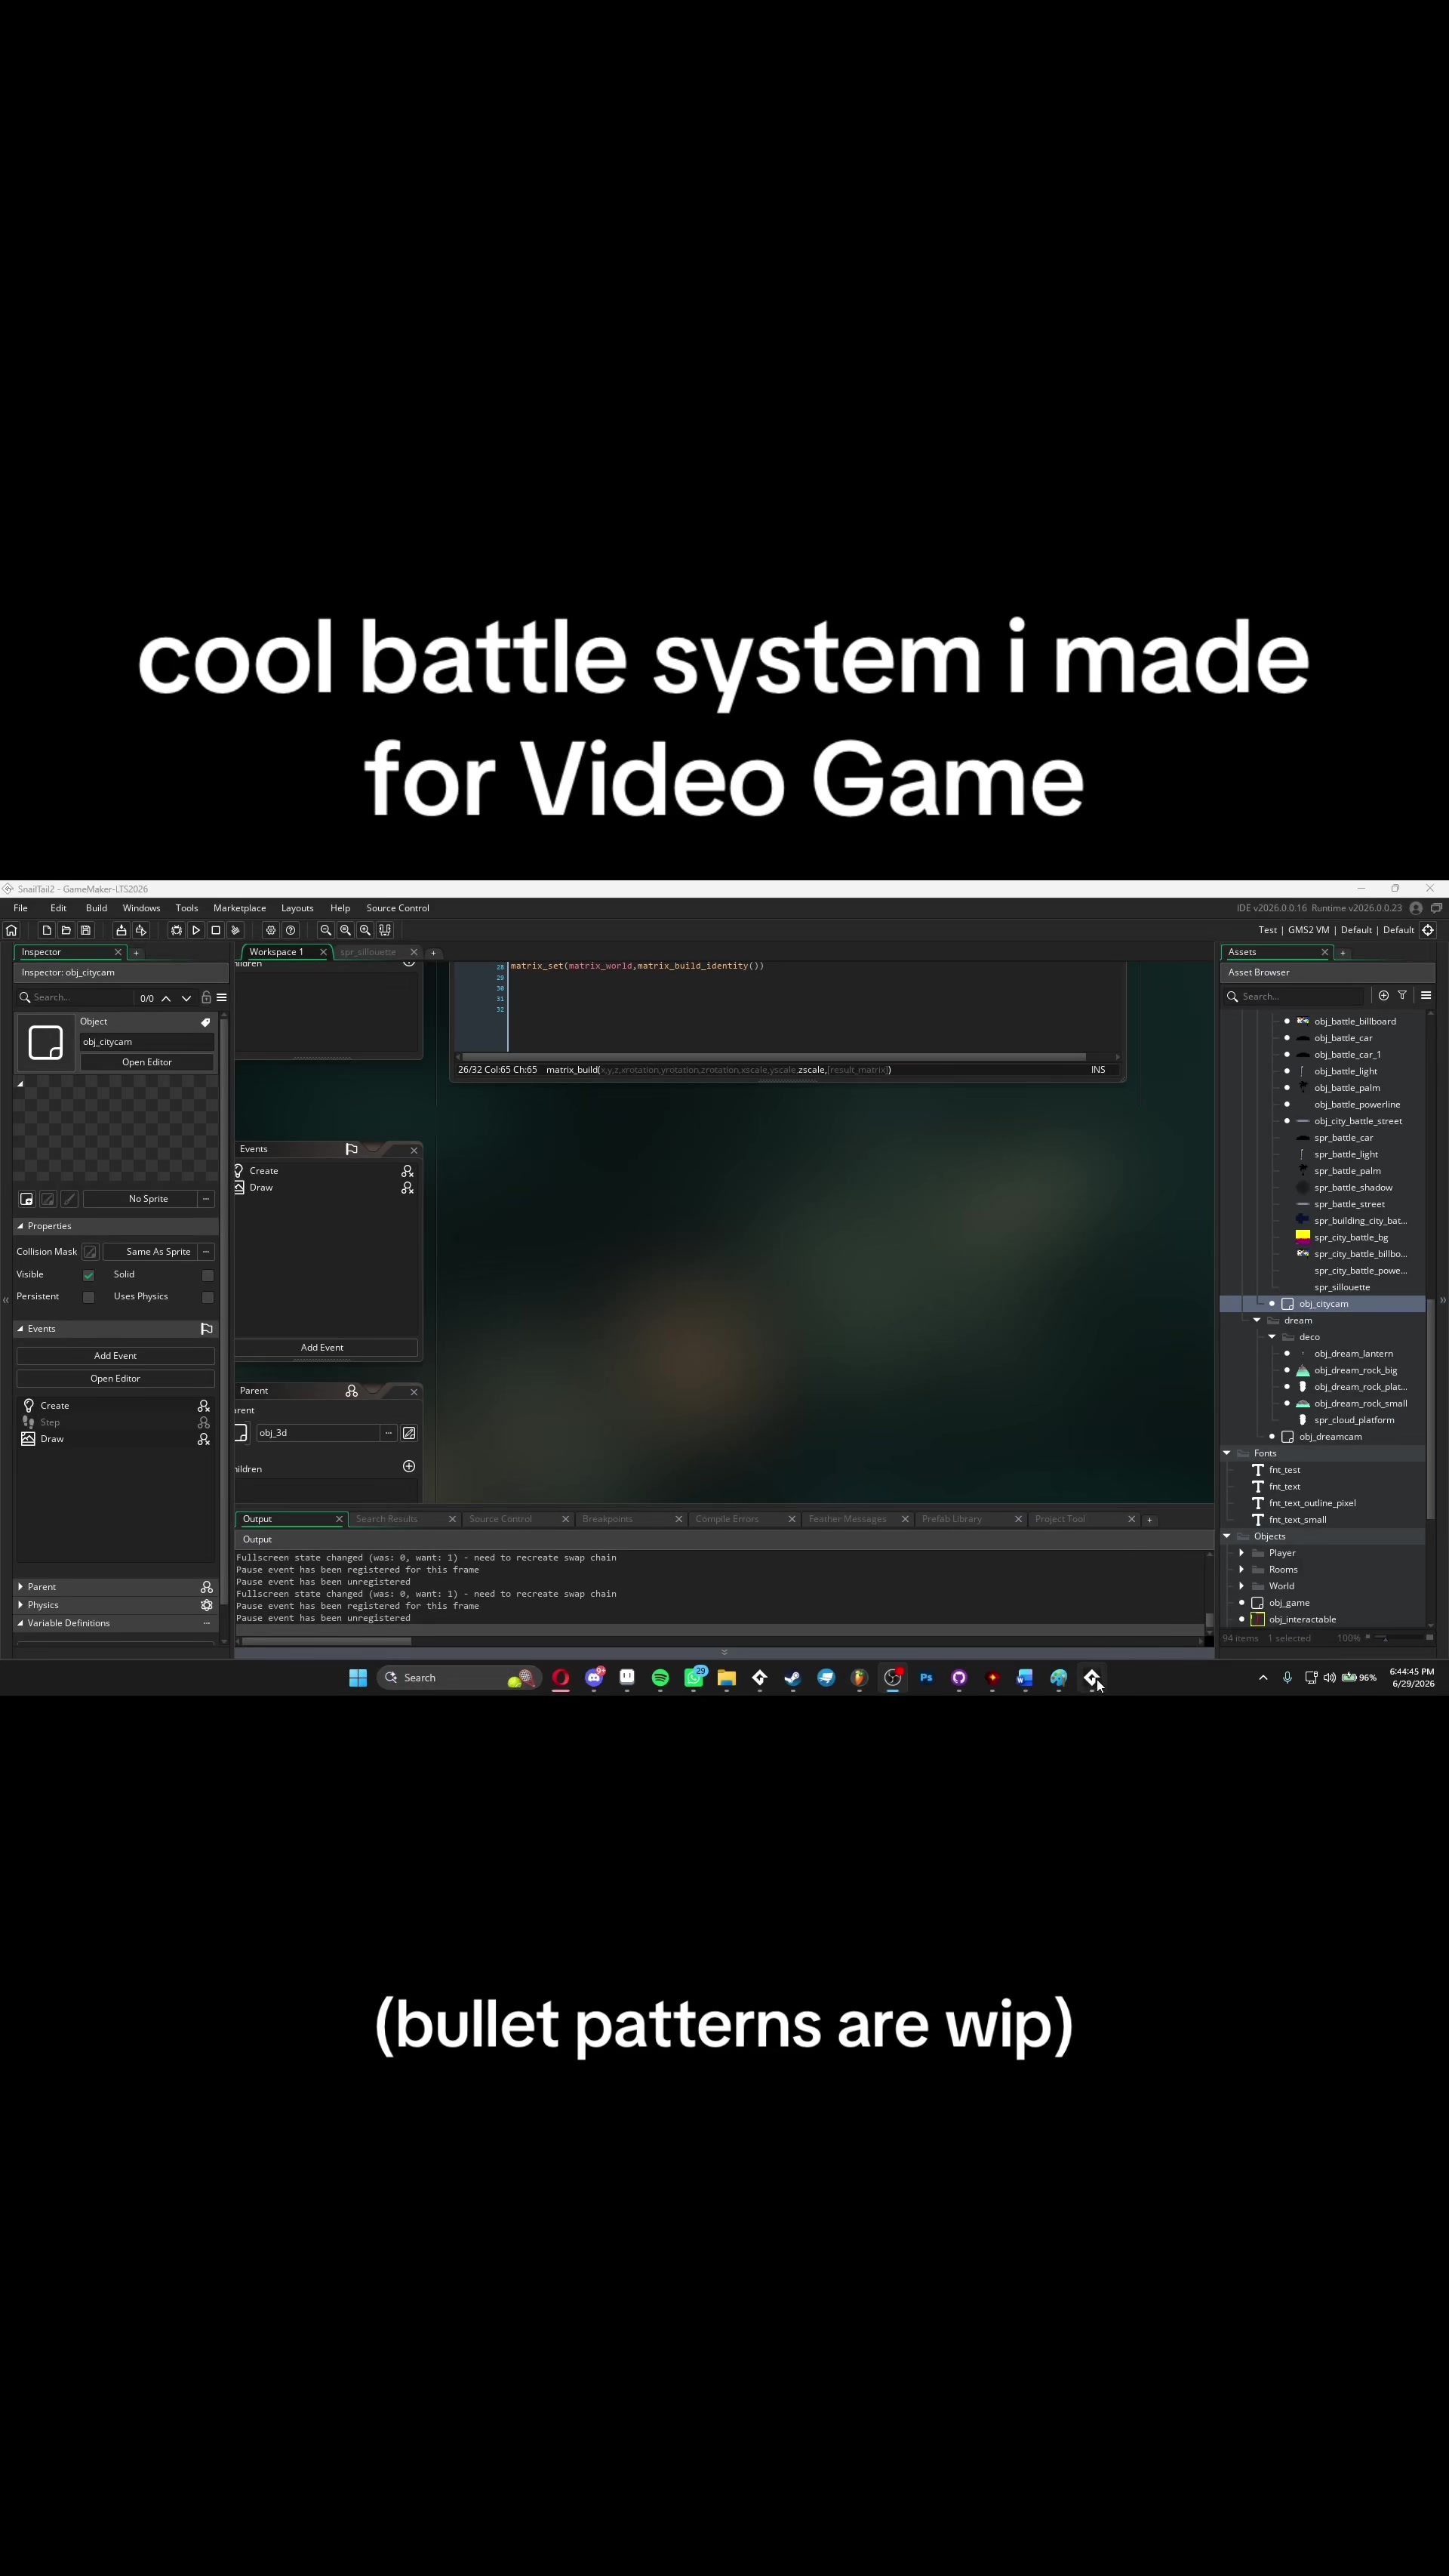This screenshot has height=2576, width=1449.
Task: Clean the build with the broom icon
Action: click(235, 930)
